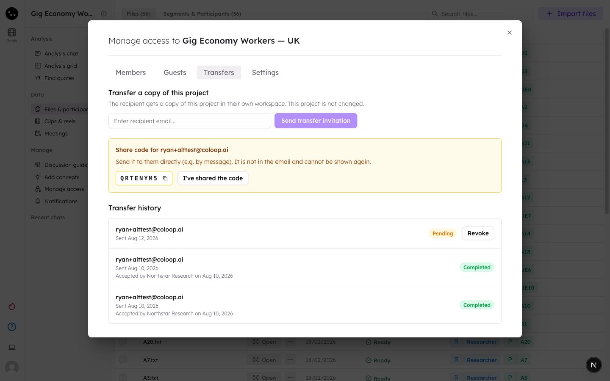
Task: Click Ready status for A20.txt
Action: [378, 342]
